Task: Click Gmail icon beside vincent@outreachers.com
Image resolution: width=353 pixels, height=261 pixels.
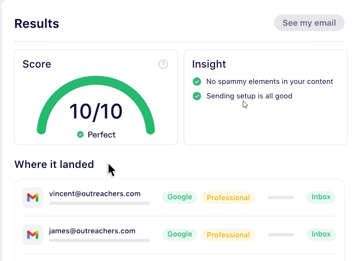Action: tap(33, 197)
